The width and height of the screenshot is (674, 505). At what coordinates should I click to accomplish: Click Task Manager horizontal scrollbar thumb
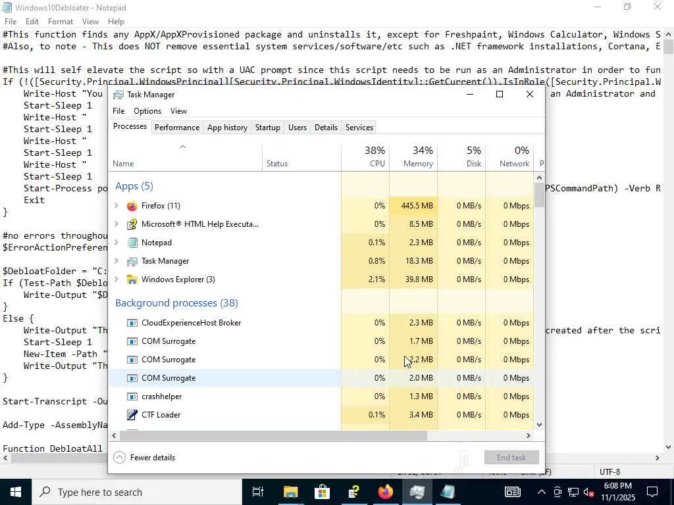[x=273, y=435]
